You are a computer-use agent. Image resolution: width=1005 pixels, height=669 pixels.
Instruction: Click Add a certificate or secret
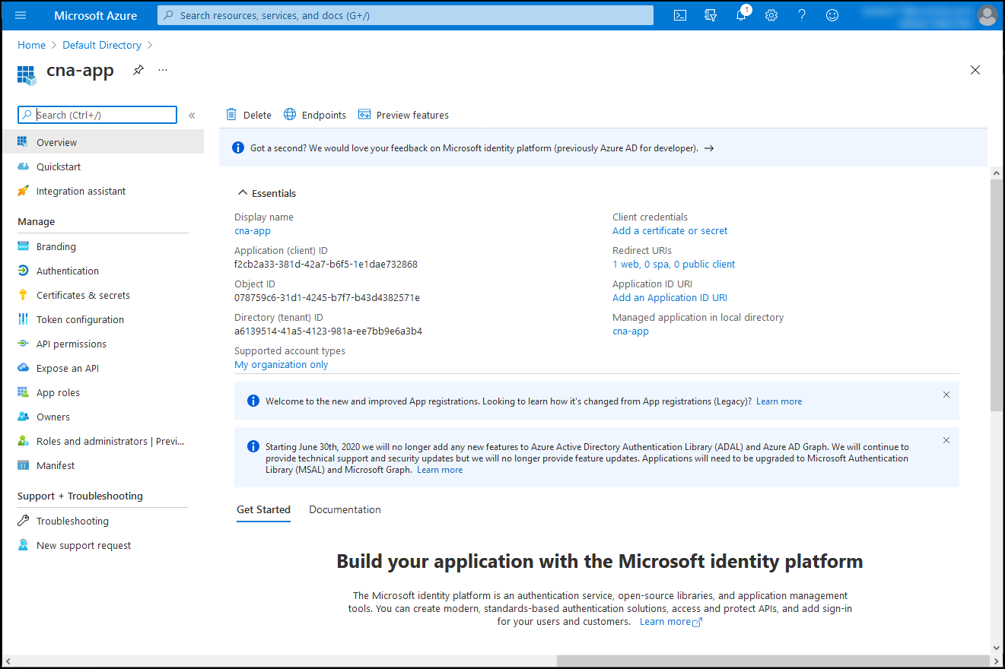tap(669, 231)
